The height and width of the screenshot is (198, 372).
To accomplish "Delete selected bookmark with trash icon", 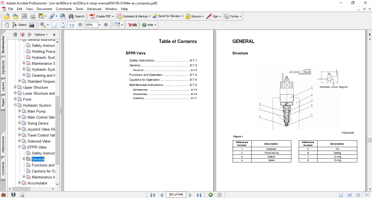I will click(15, 35).
